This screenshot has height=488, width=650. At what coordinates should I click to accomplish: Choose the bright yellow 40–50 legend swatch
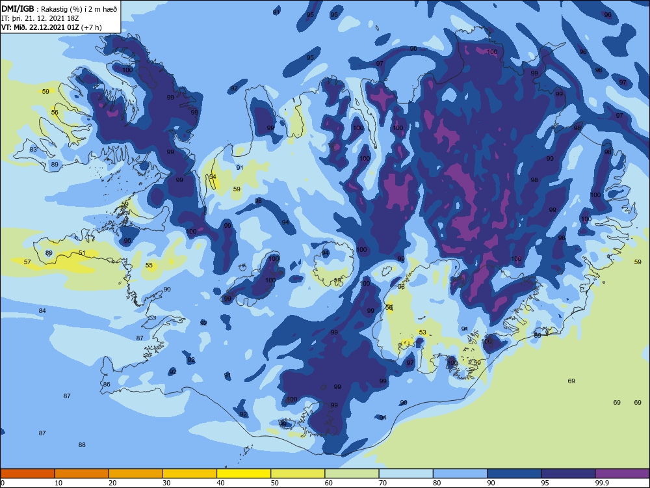244,474
